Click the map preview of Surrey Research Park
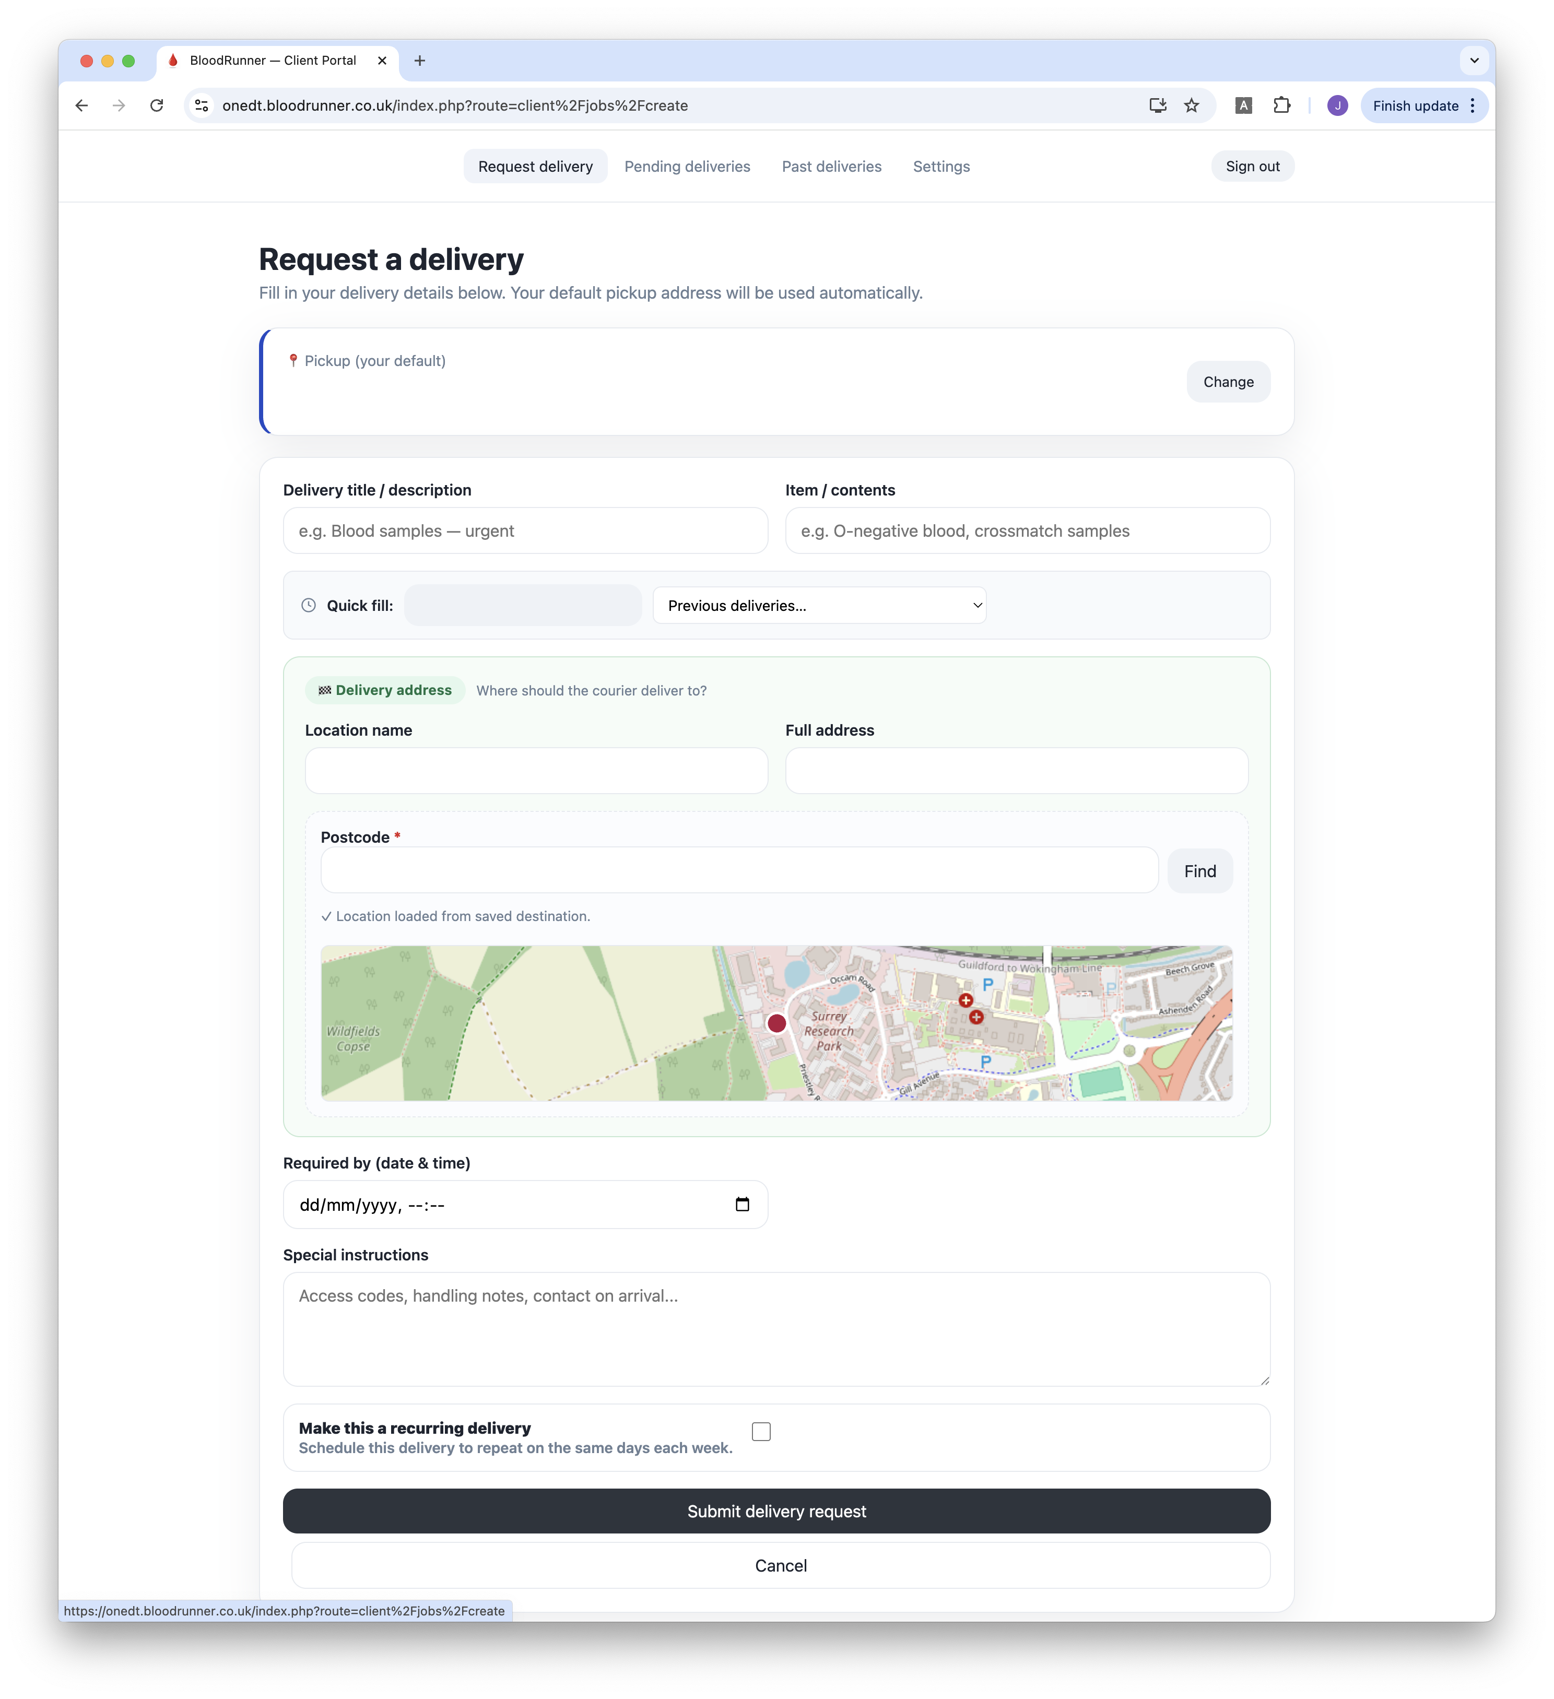This screenshot has height=1699, width=1554. pyautogui.click(x=776, y=1022)
